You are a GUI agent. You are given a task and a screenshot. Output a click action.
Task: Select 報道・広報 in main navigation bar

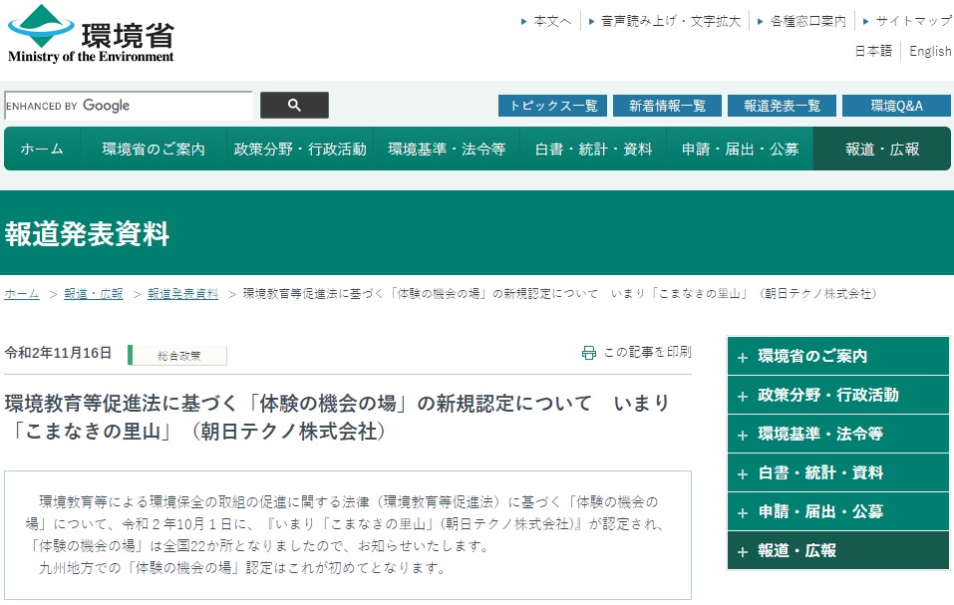(x=881, y=150)
